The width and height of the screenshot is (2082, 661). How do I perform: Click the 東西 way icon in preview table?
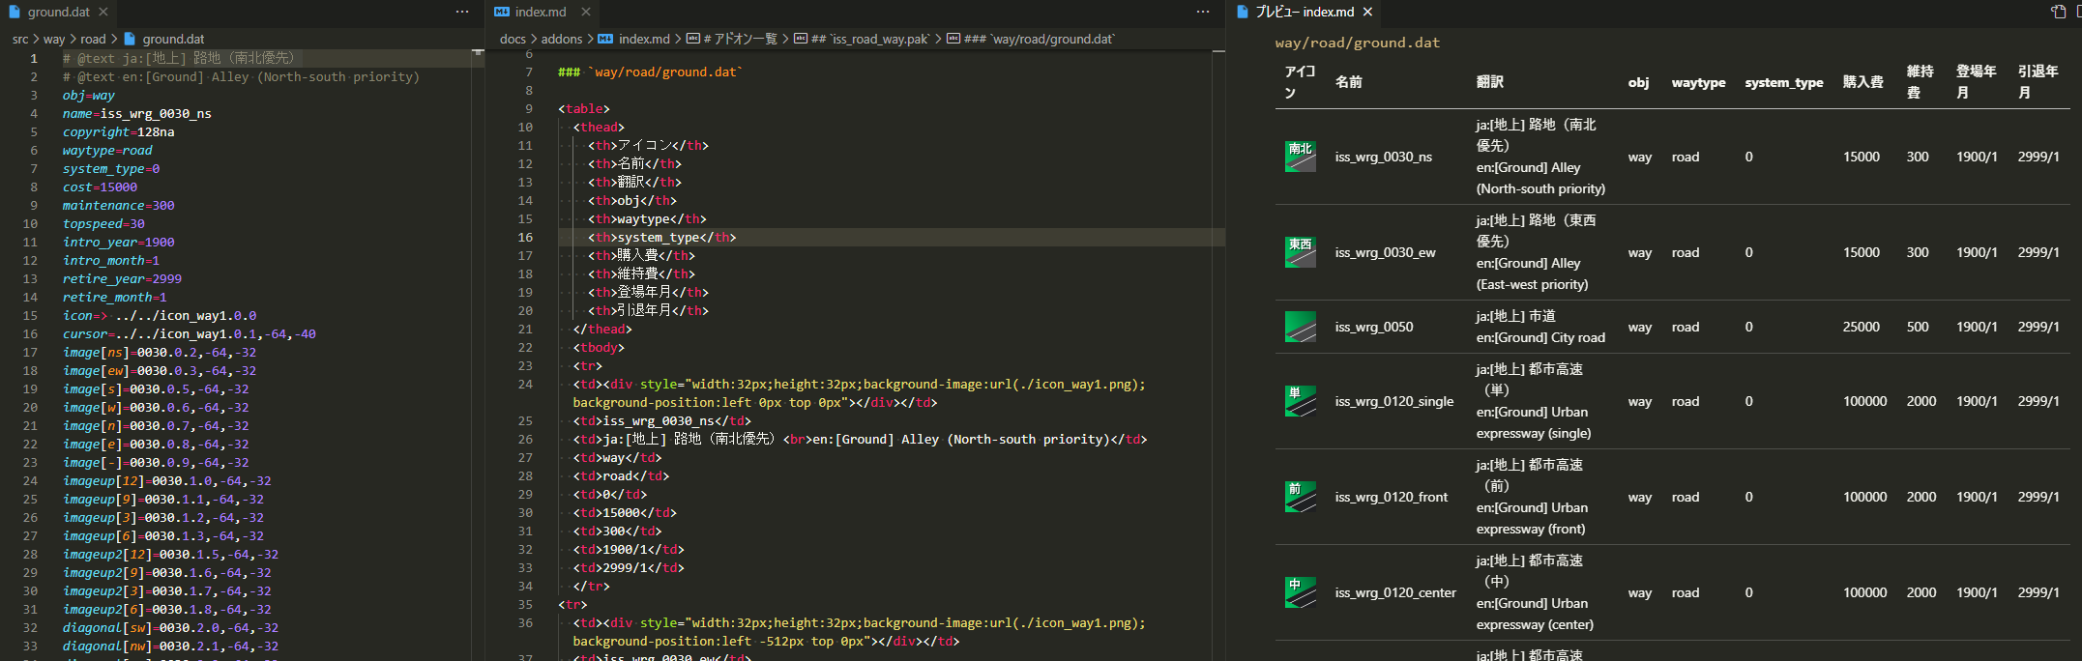click(x=1301, y=252)
